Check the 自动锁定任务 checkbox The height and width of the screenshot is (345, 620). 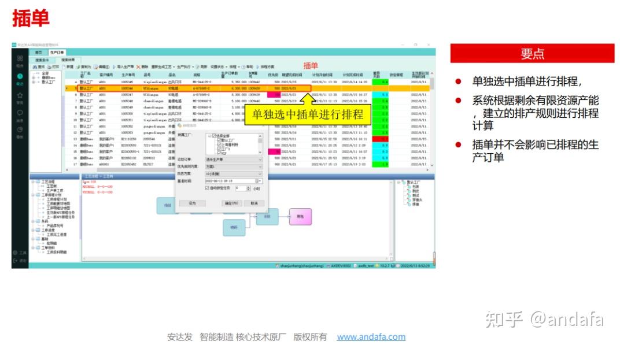[x=207, y=187]
